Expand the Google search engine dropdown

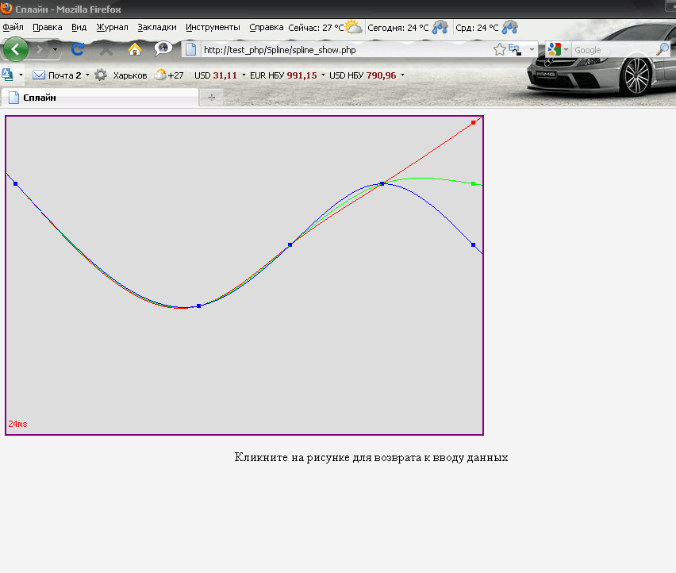click(x=565, y=50)
